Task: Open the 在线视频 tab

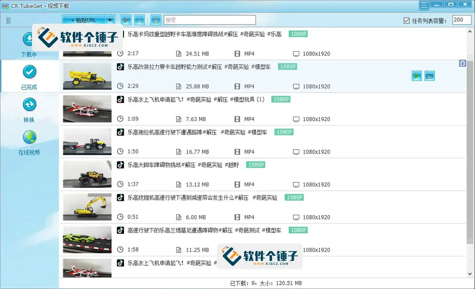Action: pos(29,142)
